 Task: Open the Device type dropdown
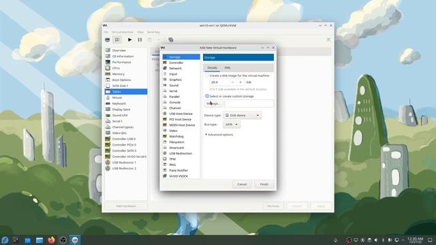click(x=243, y=115)
